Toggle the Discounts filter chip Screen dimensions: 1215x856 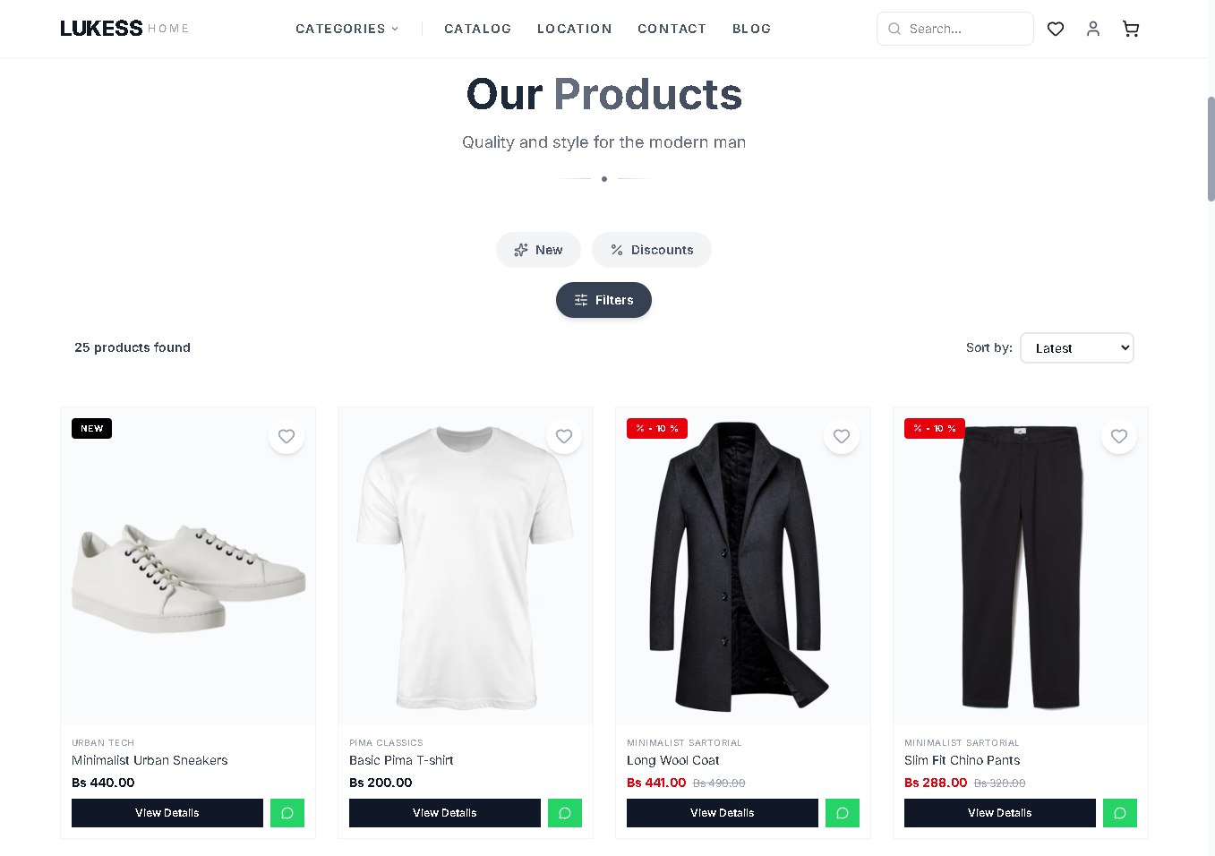pyautogui.click(x=652, y=250)
